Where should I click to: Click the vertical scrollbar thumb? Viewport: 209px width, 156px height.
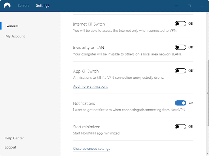pos(208,93)
